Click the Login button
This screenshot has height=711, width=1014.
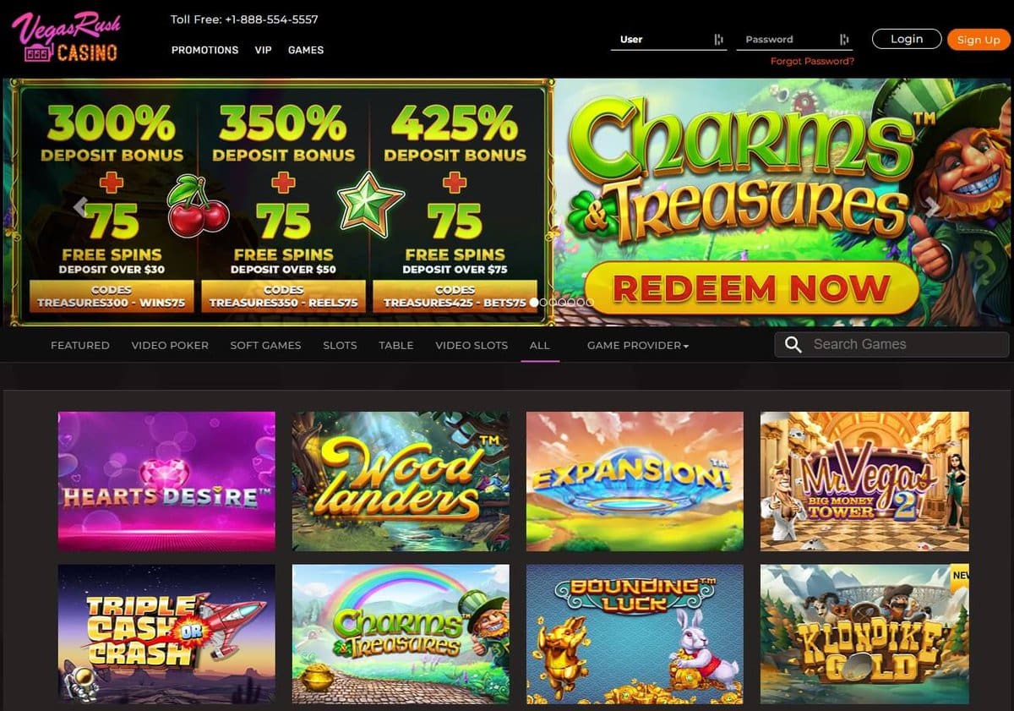point(907,39)
